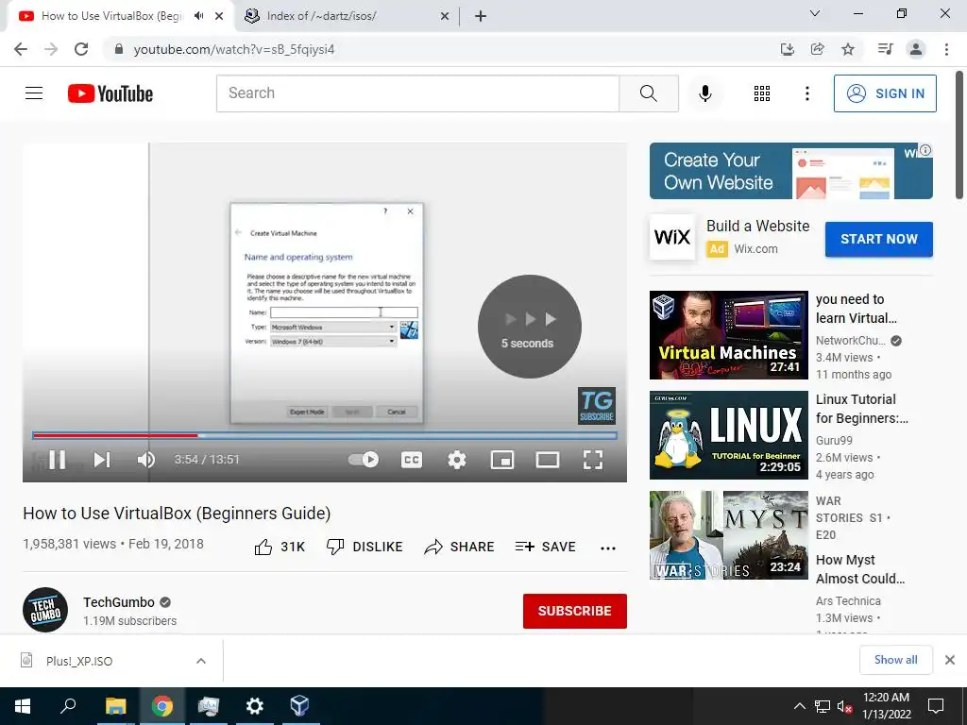Start voice search with microphone icon
This screenshot has width=967, height=725.
[704, 93]
